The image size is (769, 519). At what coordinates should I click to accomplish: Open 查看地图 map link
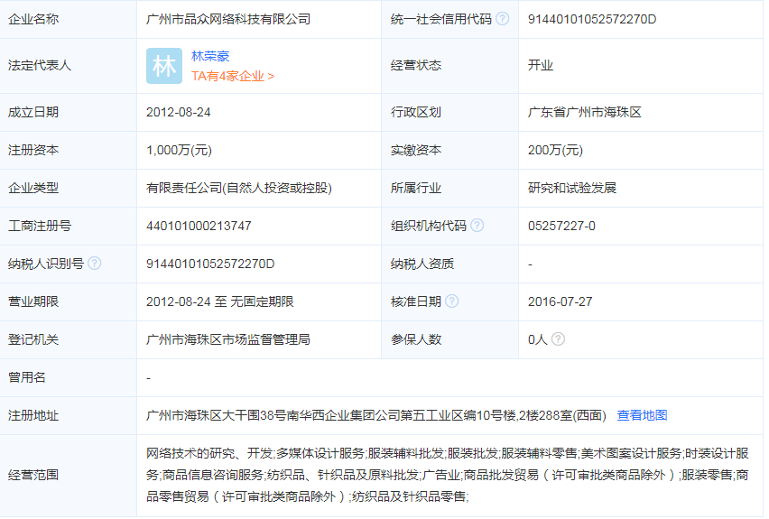[642, 415]
